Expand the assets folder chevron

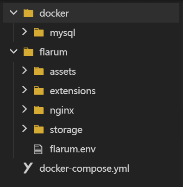tap(25, 71)
